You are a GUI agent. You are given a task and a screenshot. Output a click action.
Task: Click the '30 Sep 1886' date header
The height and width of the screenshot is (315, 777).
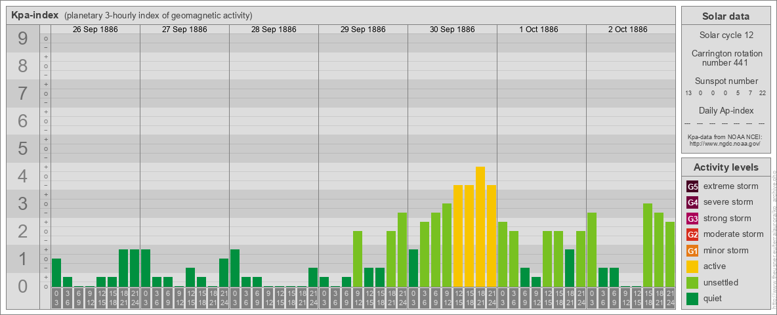452,30
